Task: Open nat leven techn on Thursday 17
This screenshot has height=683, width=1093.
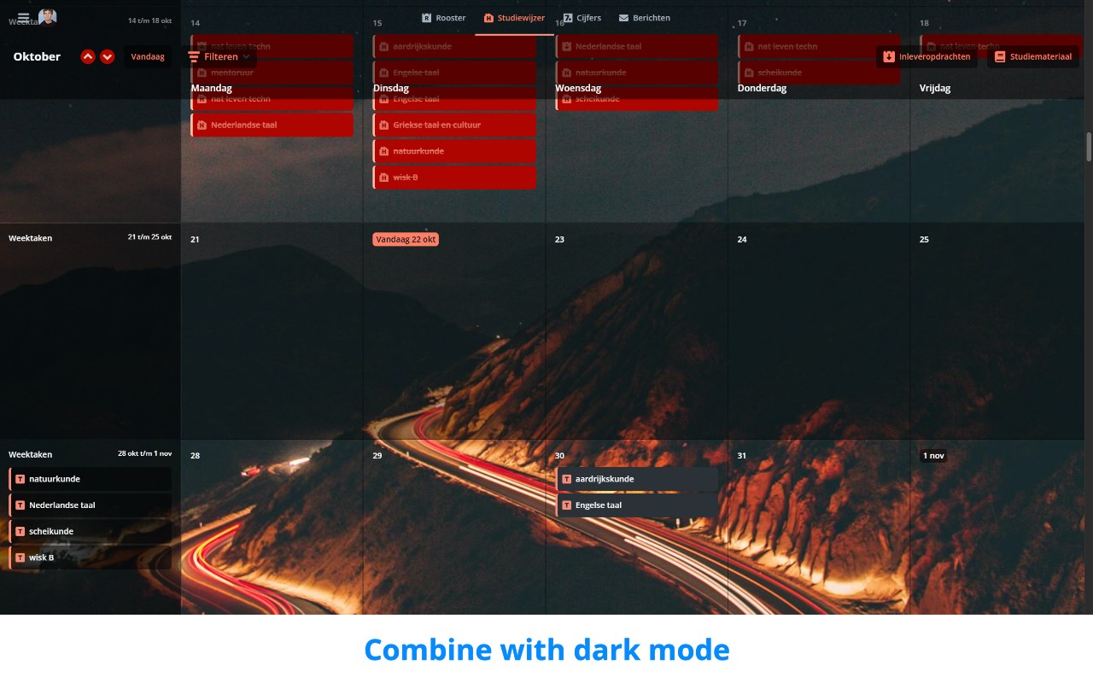Action: pos(819,46)
